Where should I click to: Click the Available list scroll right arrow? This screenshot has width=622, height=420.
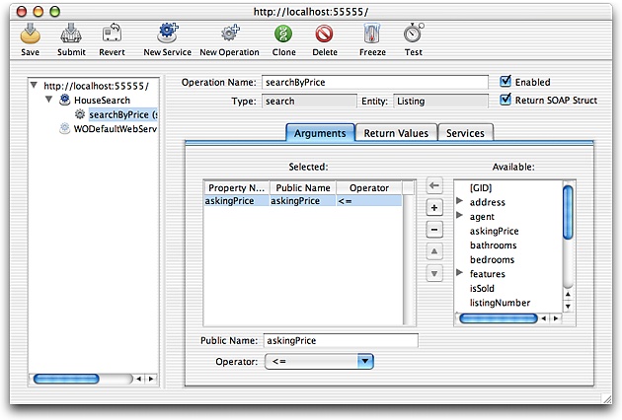pos(556,318)
